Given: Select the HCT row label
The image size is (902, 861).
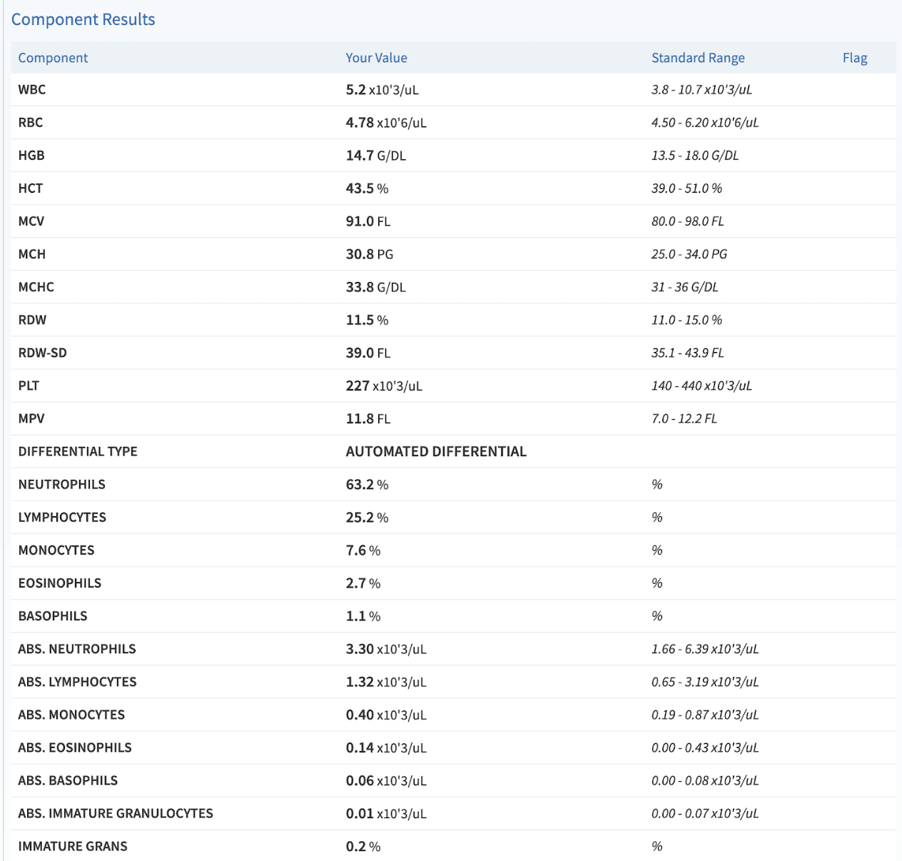Looking at the screenshot, I should pyautogui.click(x=31, y=188).
